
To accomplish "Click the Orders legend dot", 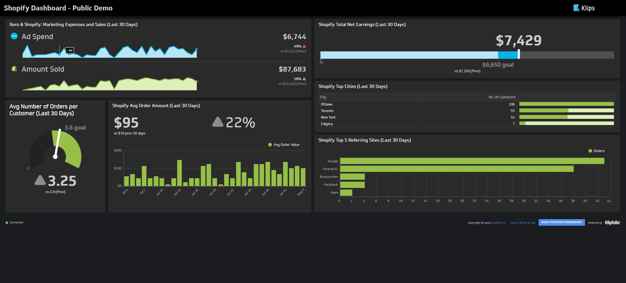I will (x=590, y=151).
